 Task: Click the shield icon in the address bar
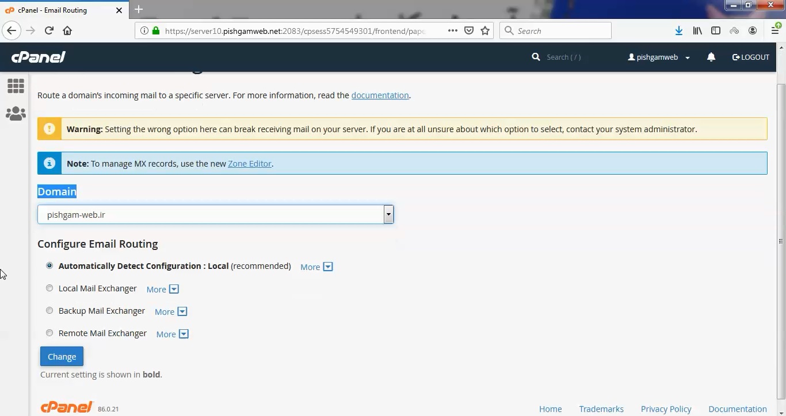pyautogui.click(x=469, y=30)
